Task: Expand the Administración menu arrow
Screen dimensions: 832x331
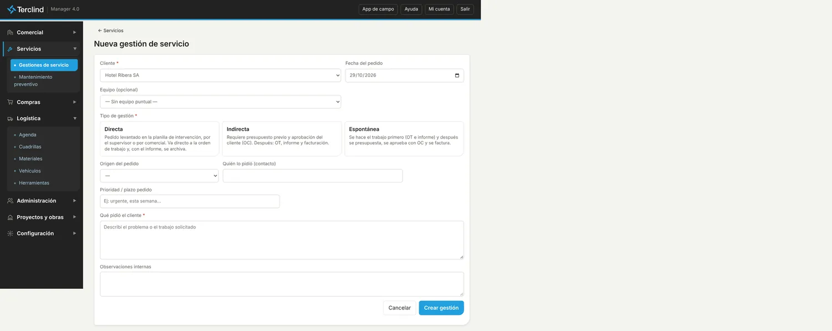Action: [x=75, y=201]
